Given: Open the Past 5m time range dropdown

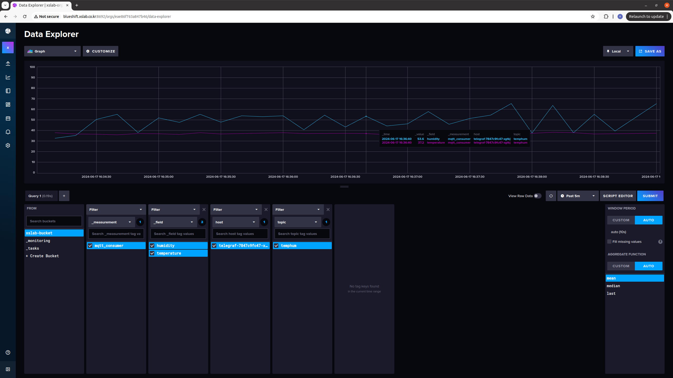Looking at the screenshot, I should [578, 196].
